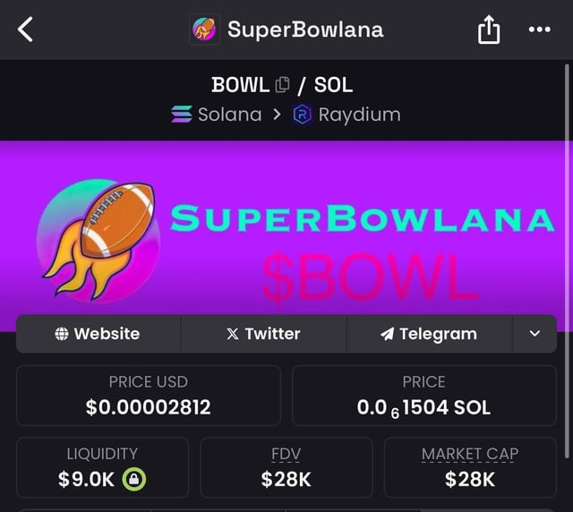Tap the SuperBowlana token avatar icon

(204, 30)
